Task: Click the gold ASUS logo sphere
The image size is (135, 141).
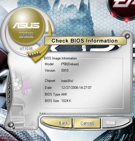Action: tap(27, 27)
